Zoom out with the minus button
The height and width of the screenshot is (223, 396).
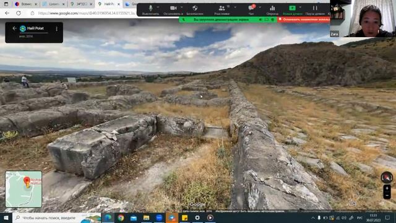coord(387,196)
